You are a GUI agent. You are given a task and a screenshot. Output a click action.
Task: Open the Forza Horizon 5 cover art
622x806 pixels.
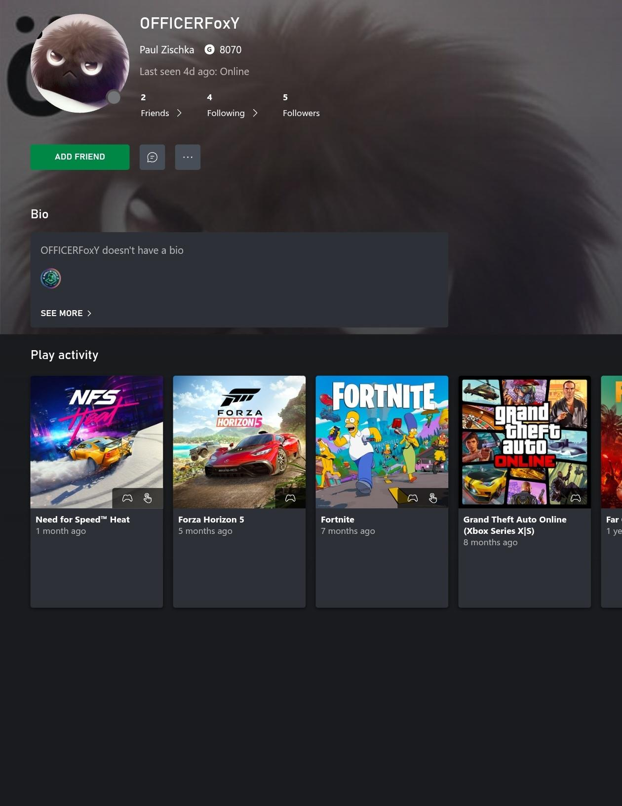239,442
